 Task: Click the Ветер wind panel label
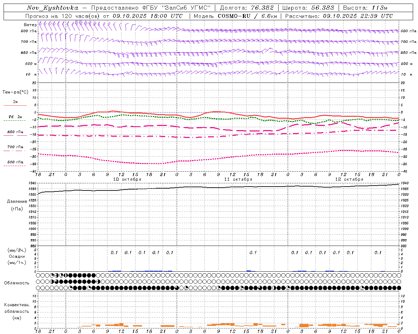[30, 25]
